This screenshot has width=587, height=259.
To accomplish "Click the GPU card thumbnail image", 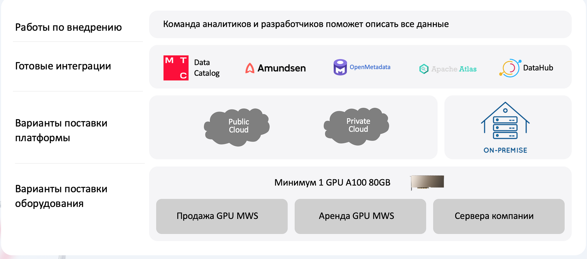I will point(427,183).
